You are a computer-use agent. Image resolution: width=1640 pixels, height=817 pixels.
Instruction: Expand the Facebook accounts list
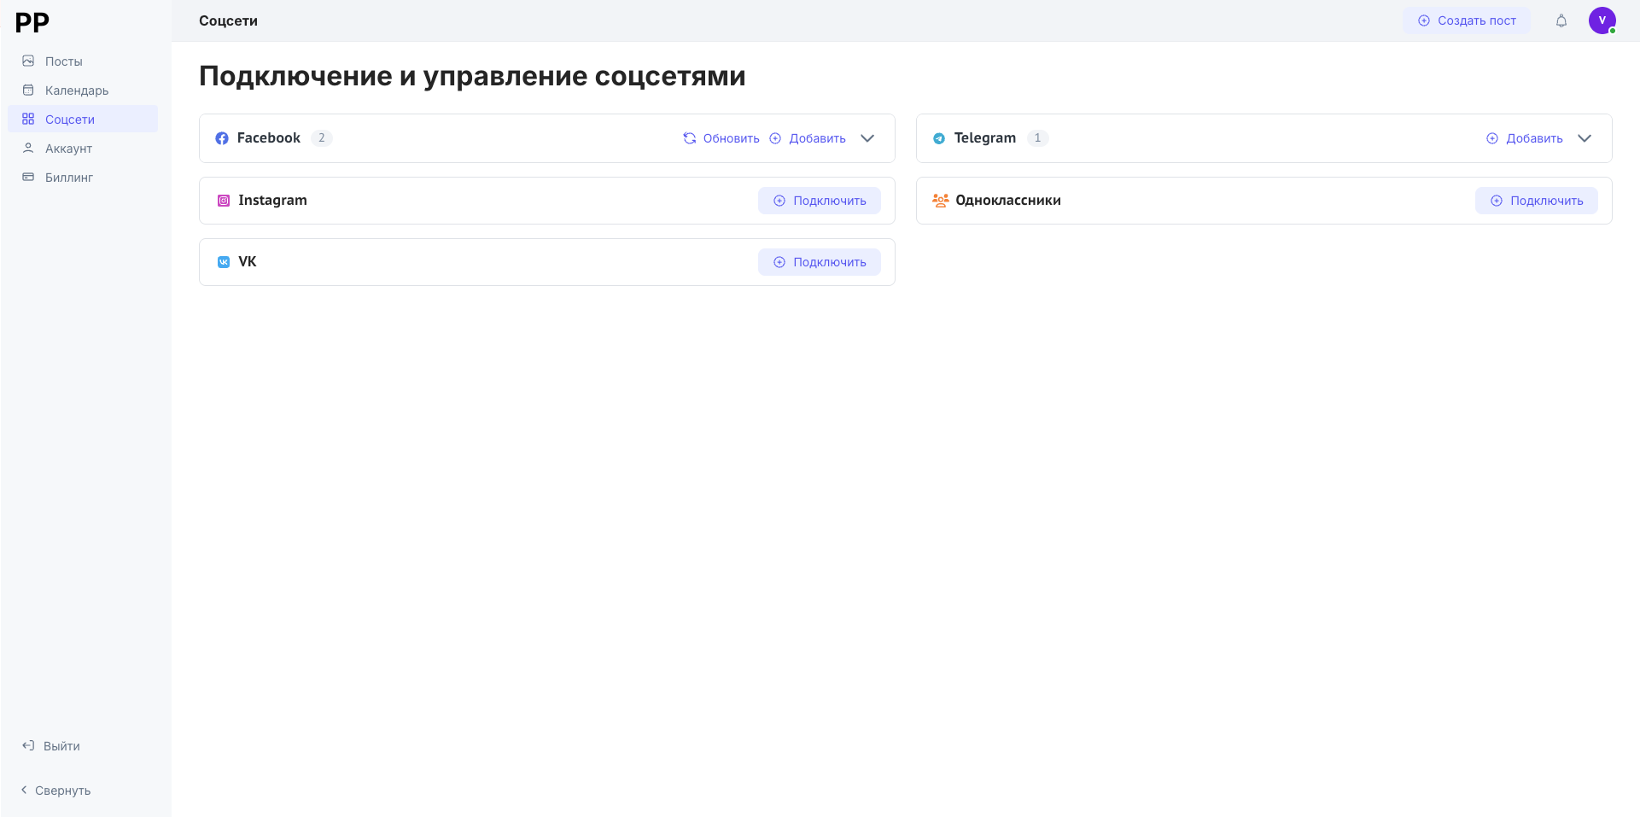pyautogui.click(x=867, y=138)
